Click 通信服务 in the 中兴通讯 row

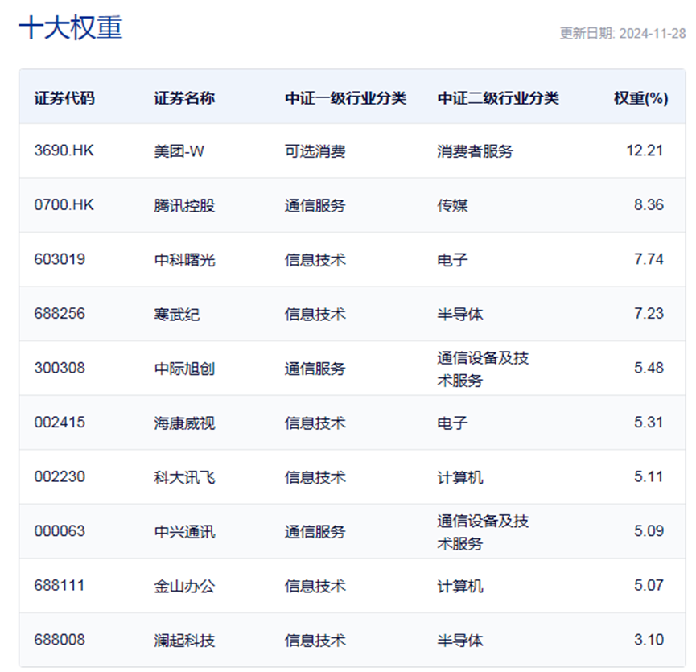tap(315, 532)
